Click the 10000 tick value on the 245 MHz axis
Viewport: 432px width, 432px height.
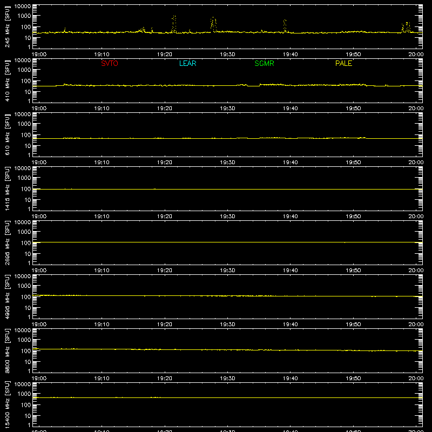(x=23, y=6)
